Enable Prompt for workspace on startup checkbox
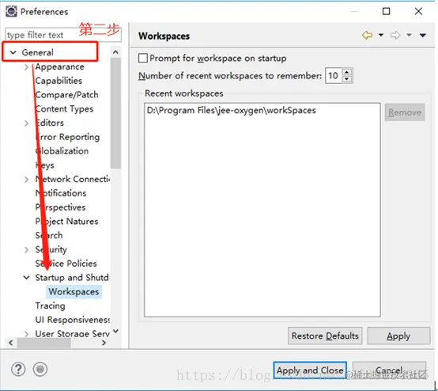This screenshot has width=438, height=391. pyautogui.click(x=143, y=58)
